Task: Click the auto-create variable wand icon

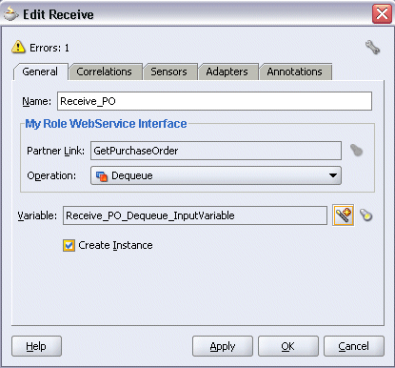Action: pyautogui.click(x=343, y=215)
